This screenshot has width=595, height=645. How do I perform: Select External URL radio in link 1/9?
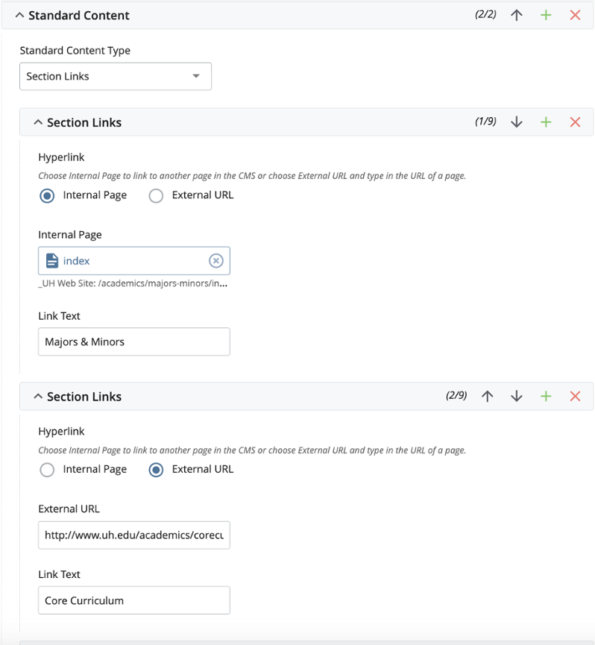pos(156,195)
